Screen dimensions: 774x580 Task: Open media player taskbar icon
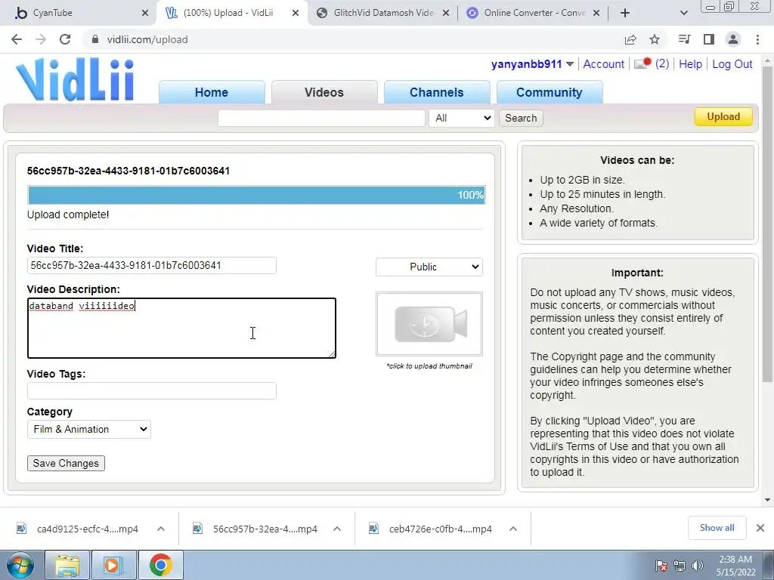point(113,565)
